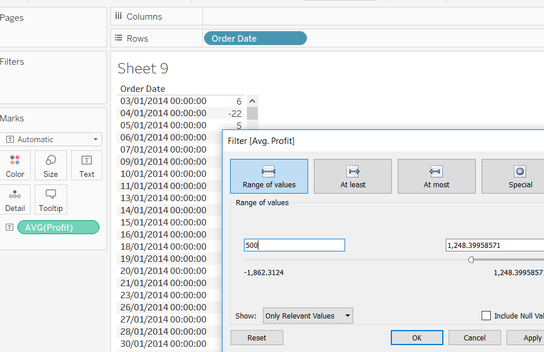Click the Rows shelf icon

pos(119,38)
